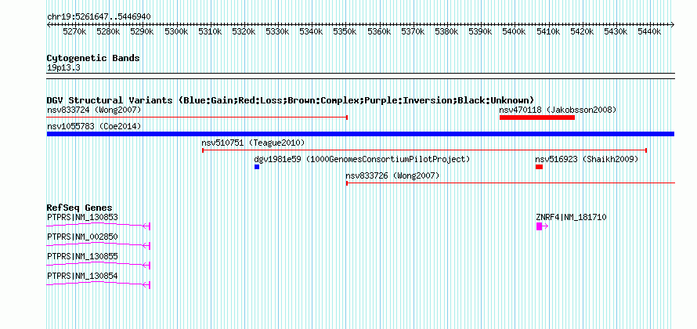The width and height of the screenshot is (697, 329).
Task: Click the chr19:5261647..5446940 region label
Action: (99, 17)
